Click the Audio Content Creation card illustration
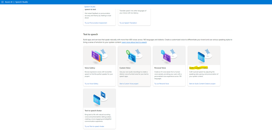Screen dimensions: 272x133 tap(204, 55)
